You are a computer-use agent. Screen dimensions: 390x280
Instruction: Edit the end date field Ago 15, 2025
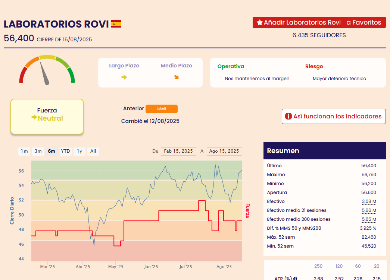pyautogui.click(x=224, y=152)
